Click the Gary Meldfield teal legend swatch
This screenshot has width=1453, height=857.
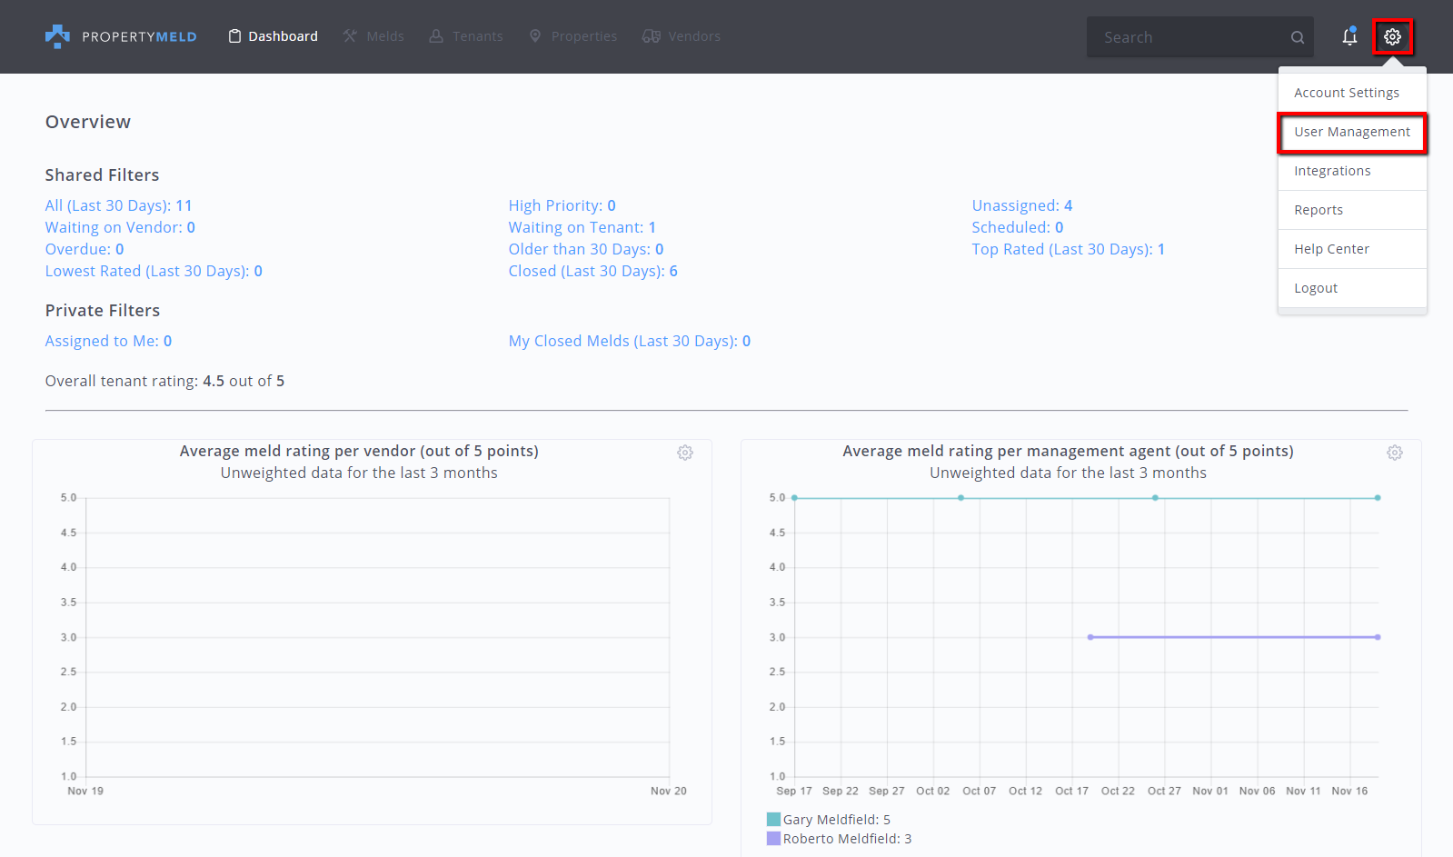pyautogui.click(x=773, y=820)
